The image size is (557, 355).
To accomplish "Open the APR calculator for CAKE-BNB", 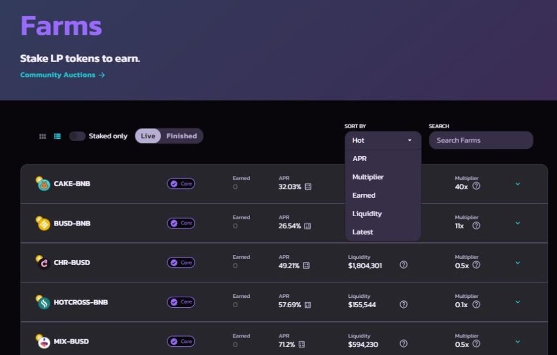I will coord(308,186).
